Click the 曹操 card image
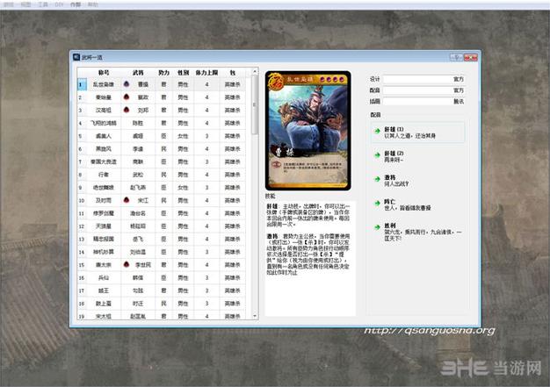550x387 pixels. coord(308,129)
